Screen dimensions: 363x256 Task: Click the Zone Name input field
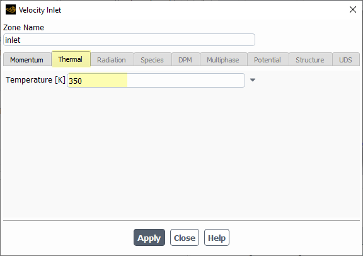129,40
